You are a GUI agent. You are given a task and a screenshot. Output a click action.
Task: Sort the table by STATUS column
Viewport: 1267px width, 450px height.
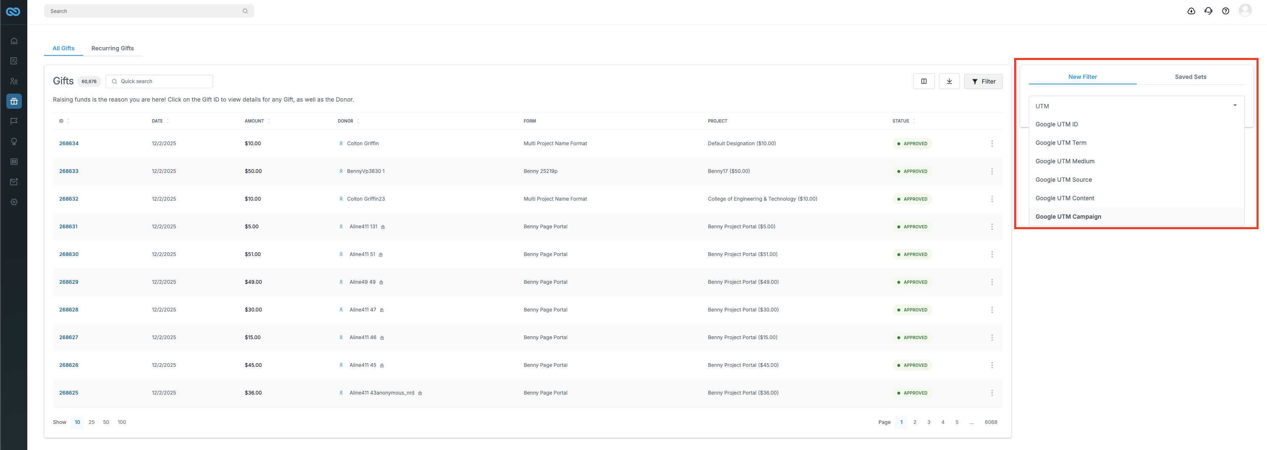(904, 121)
